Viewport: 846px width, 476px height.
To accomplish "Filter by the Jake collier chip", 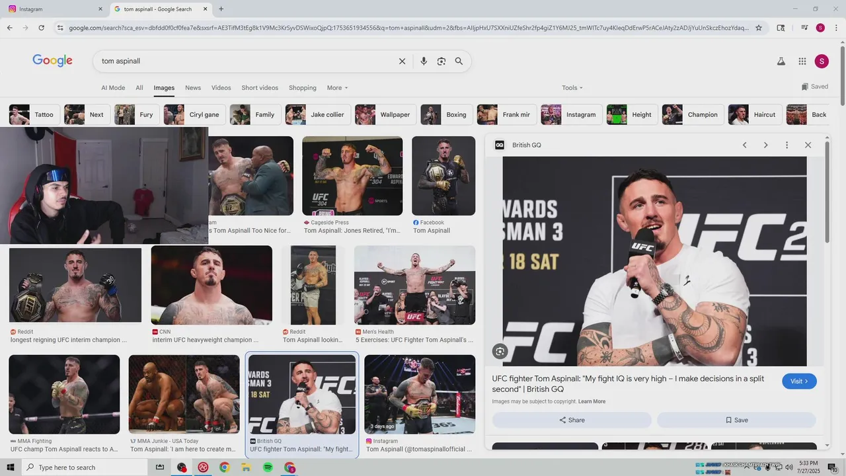I will pyautogui.click(x=317, y=114).
